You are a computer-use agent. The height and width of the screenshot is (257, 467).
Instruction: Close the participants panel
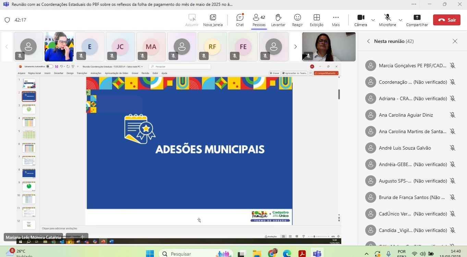click(x=455, y=41)
